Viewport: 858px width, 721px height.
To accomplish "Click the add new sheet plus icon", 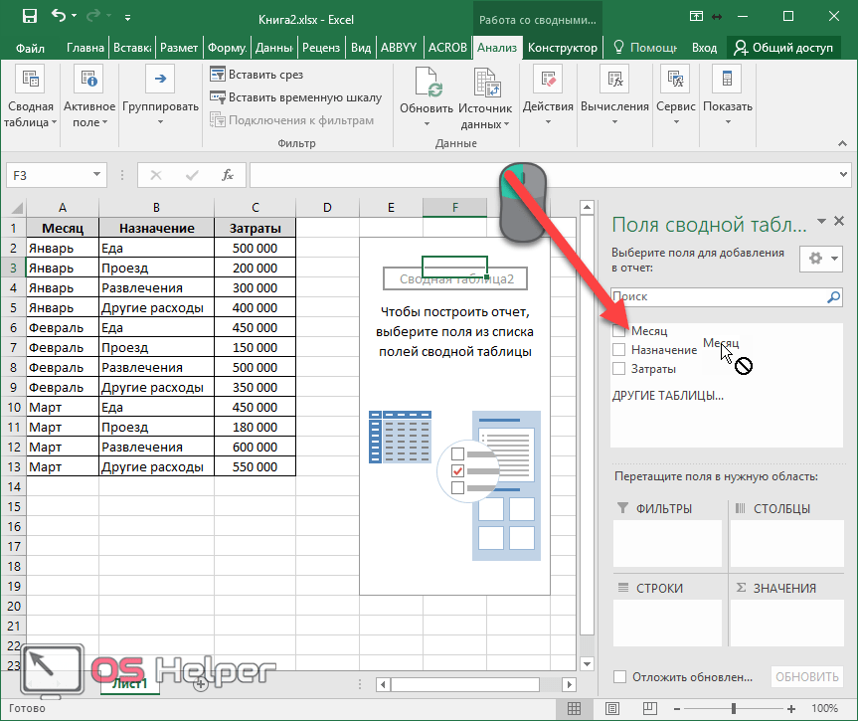I will click(x=201, y=683).
